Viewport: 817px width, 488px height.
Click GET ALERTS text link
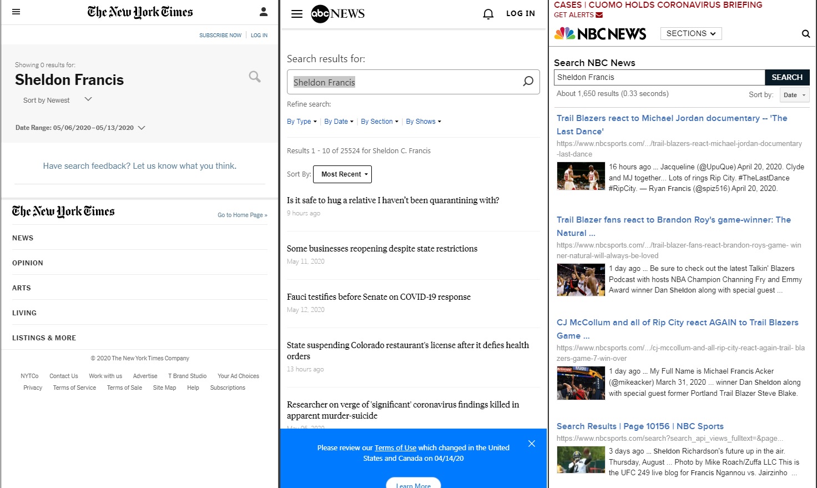click(574, 15)
